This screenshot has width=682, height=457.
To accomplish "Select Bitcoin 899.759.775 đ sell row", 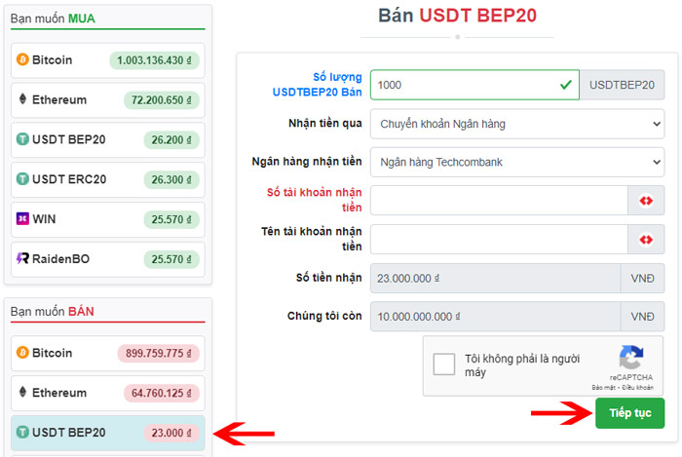I will pyautogui.click(x=108, y=353).
